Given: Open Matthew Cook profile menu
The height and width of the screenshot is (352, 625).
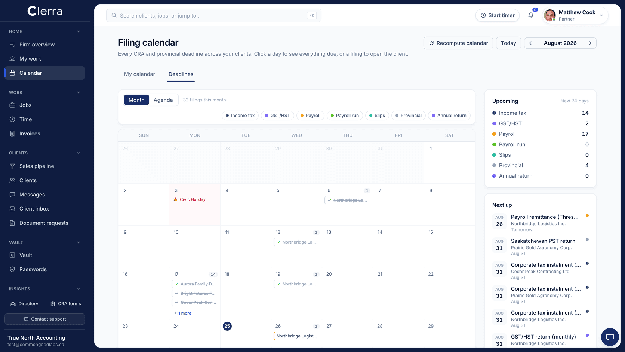Looking at the screenshot, I should click(575, 15).
